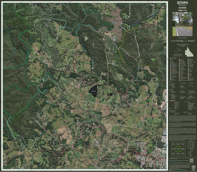Click the Queensland Government crest logo
This screenshot has width=197, height=172.
point(194,168)
